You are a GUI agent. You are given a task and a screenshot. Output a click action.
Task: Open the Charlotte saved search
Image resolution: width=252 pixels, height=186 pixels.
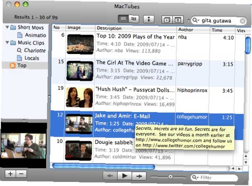31,51
